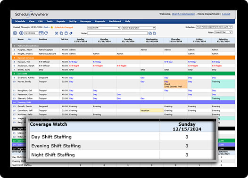Click the Post... link
The height and width of the screenshot is (178, 248).
point(47,27)
